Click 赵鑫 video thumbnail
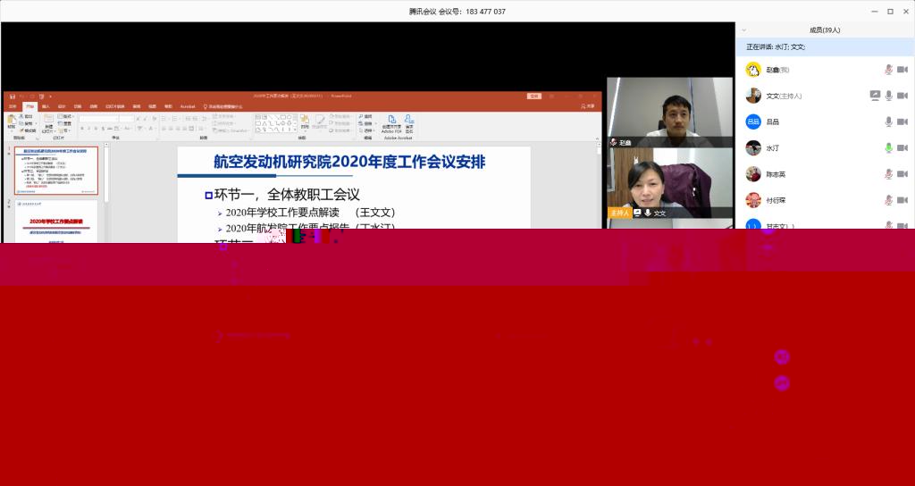The height and width of the screenshot is (486, 915). 670,112
